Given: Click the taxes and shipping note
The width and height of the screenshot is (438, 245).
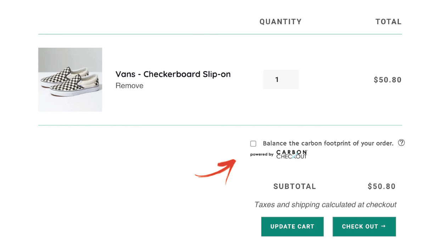Looking at the screenshot, I should (x=325, y=205).
